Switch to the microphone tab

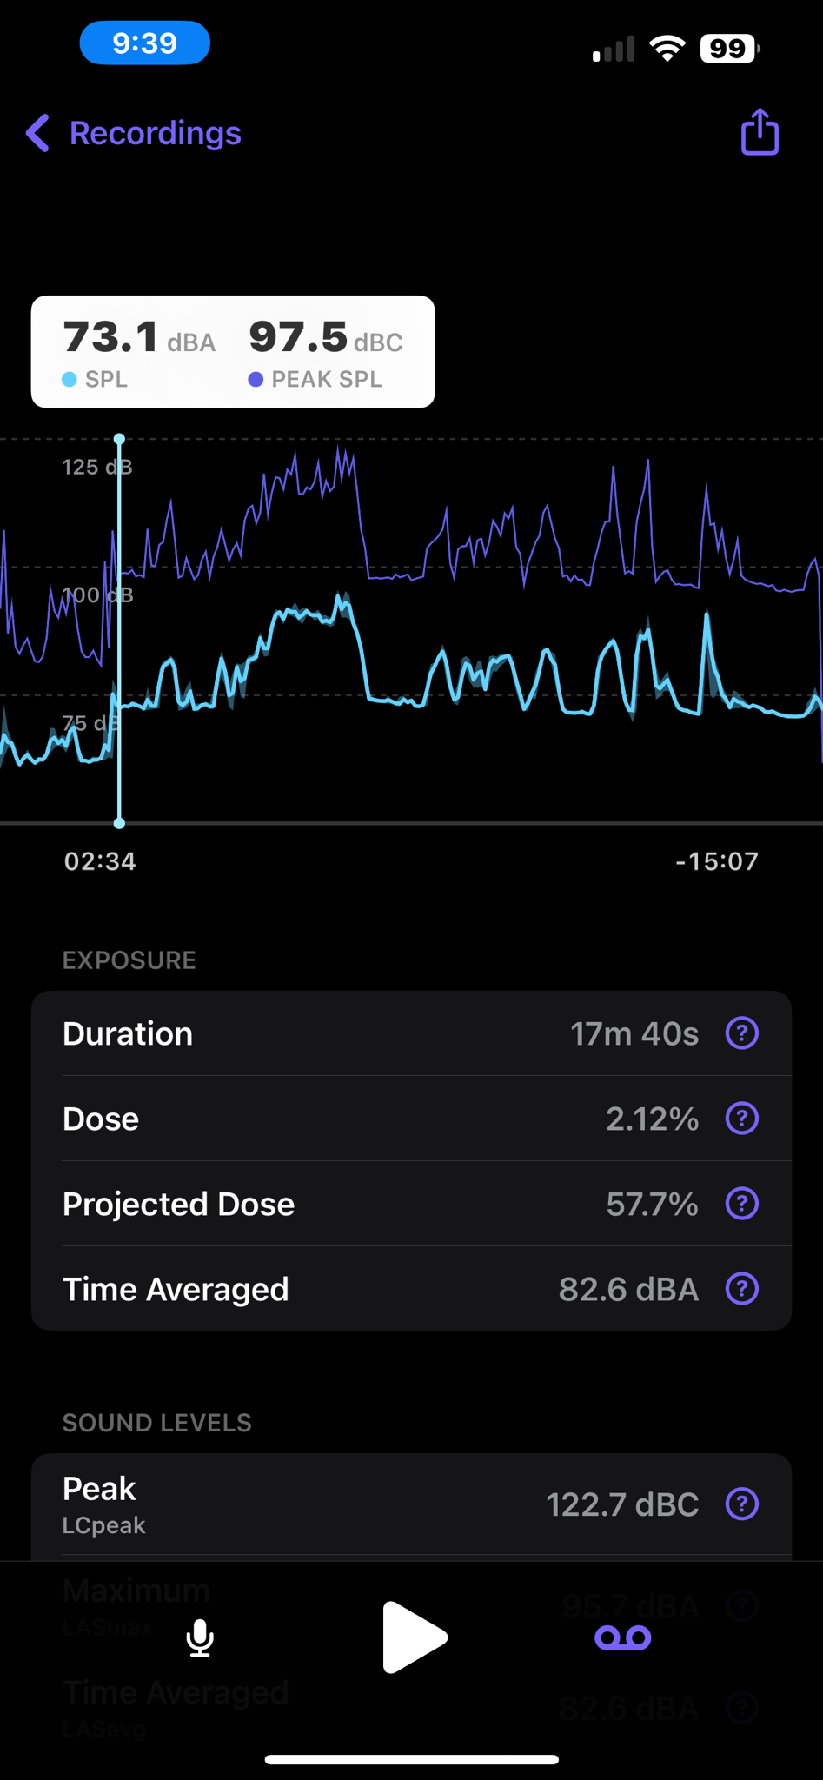coord(200,1638)
